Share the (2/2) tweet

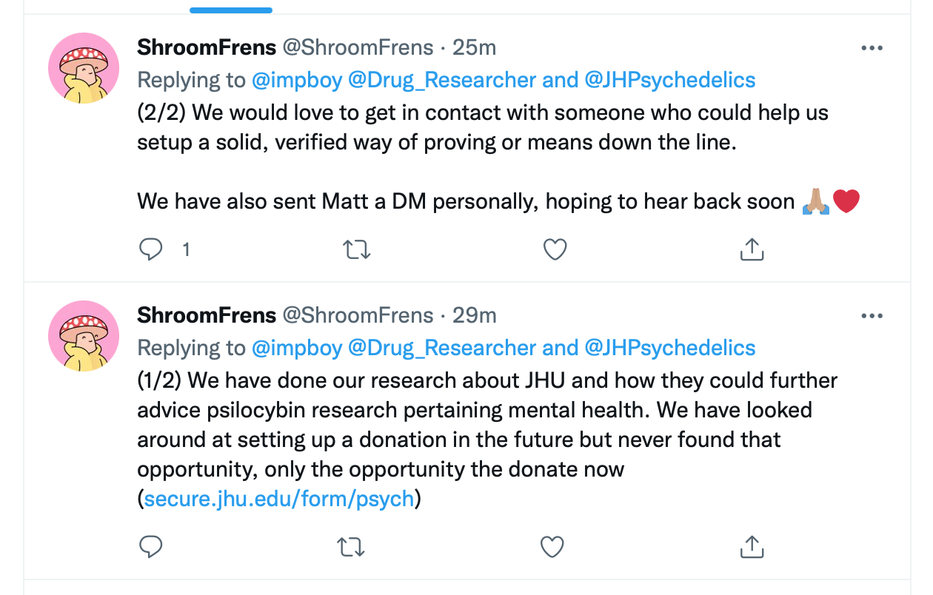pyautogui.click(x=752, y=249)
